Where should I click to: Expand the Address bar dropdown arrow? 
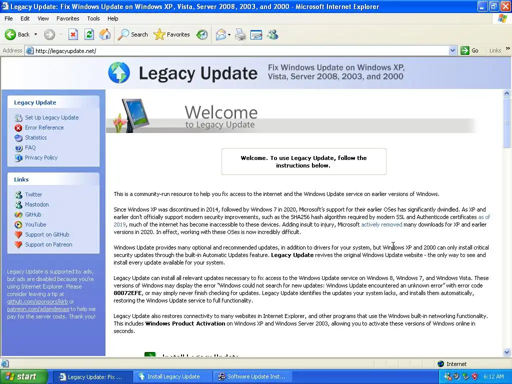pyautogui.click(x=452, y=50)
